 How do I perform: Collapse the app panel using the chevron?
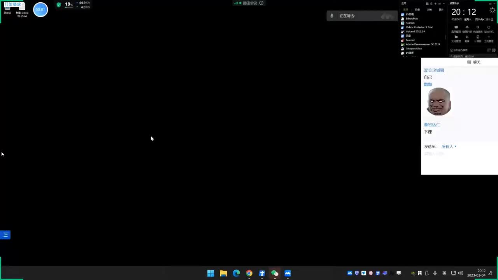(x=444, y=3)
